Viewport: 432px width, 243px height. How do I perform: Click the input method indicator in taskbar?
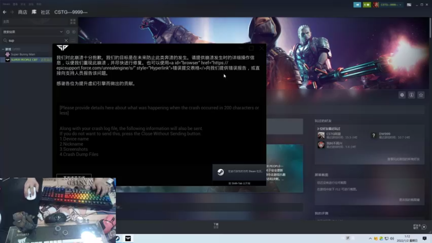[348, 238]
